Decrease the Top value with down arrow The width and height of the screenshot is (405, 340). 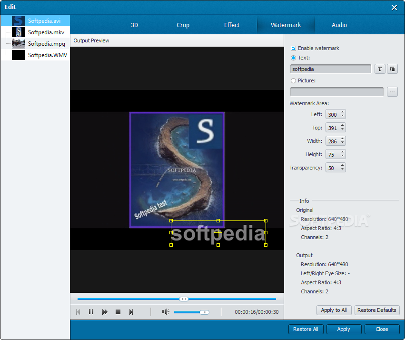[x=343, y=130]
